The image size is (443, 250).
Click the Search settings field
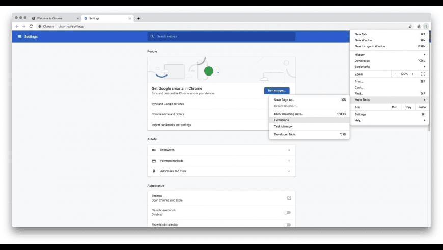[x=221, y=36]
